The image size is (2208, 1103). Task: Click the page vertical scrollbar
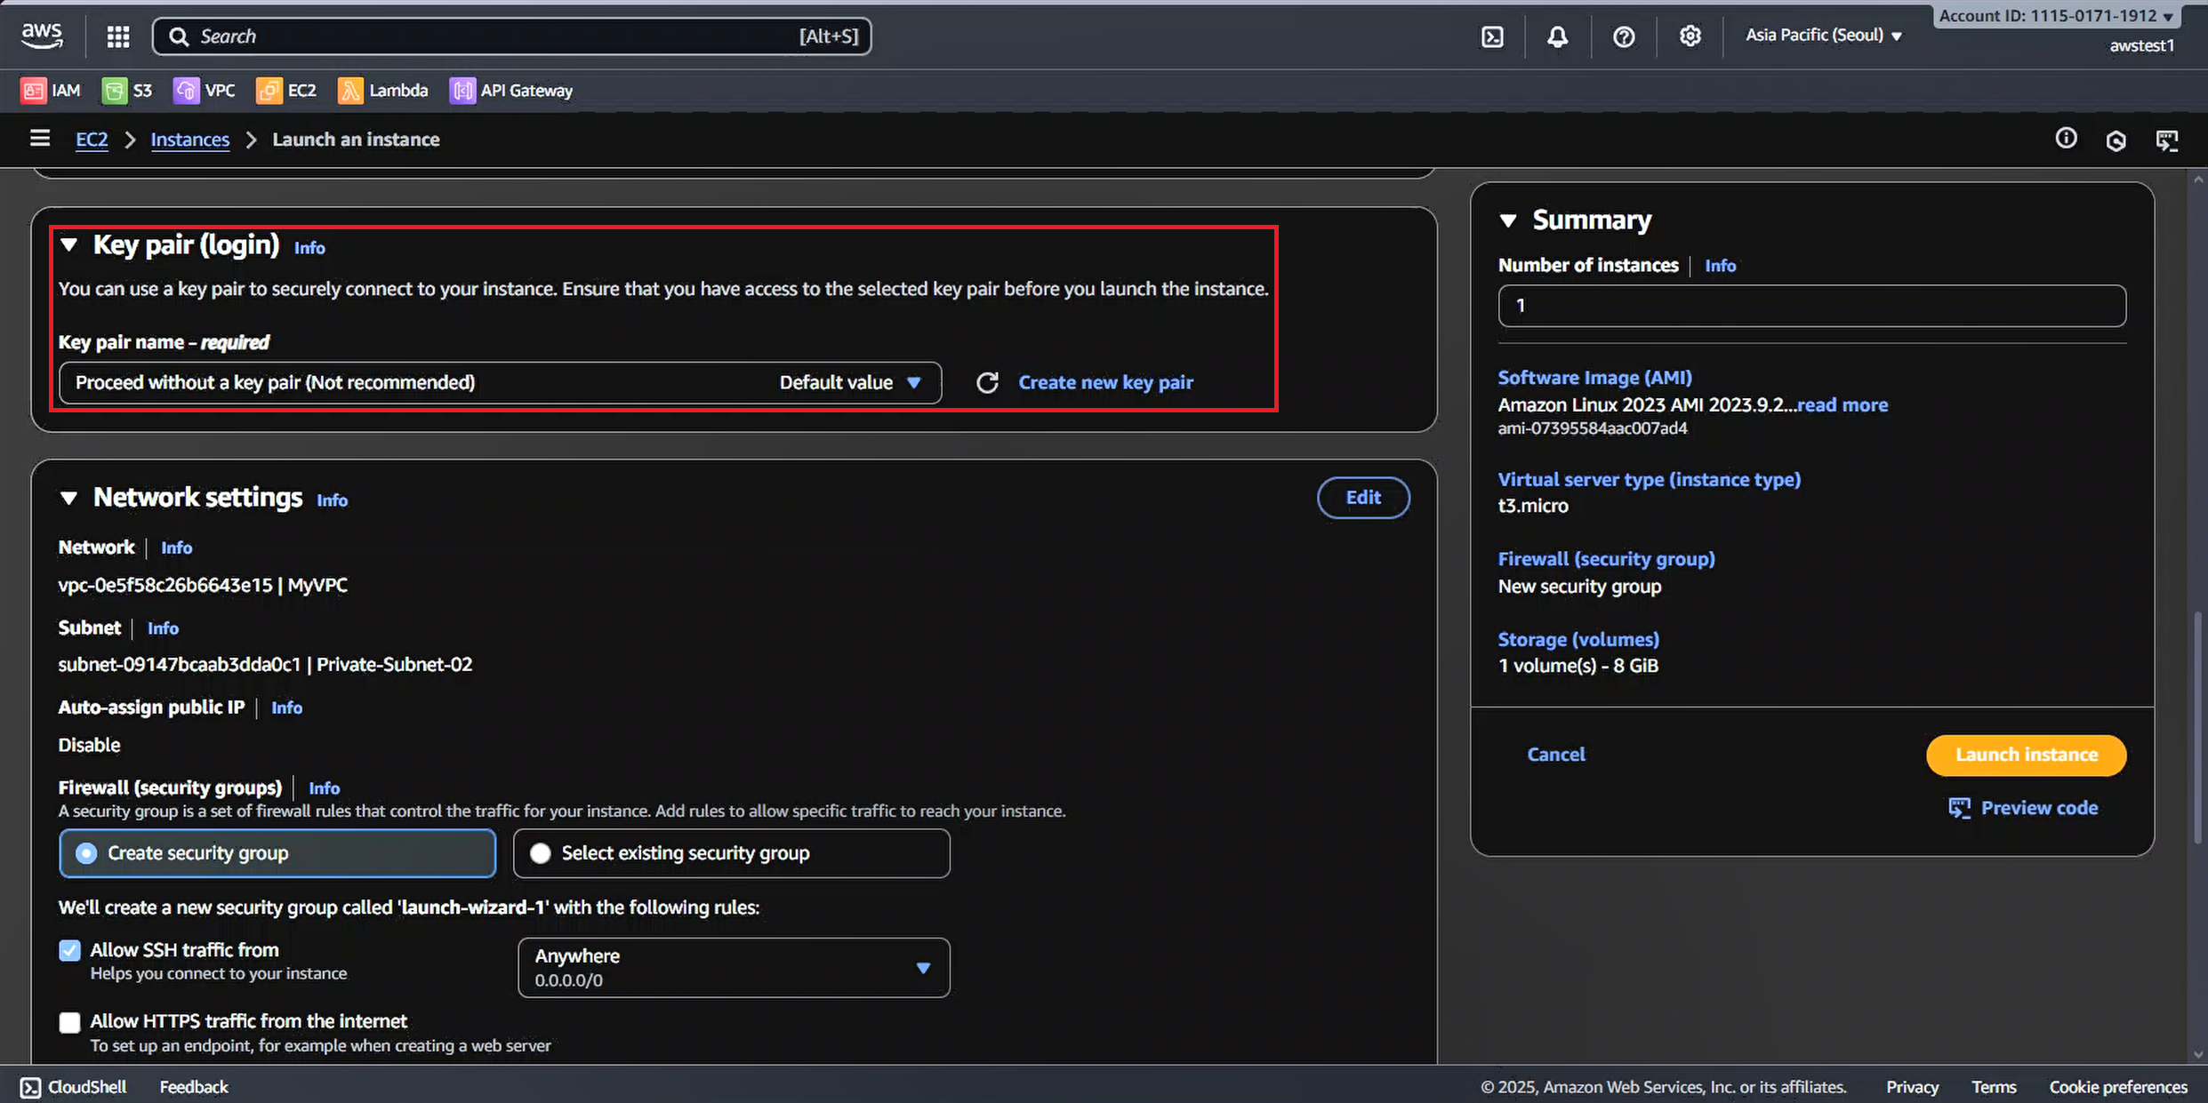[2197, 729]
